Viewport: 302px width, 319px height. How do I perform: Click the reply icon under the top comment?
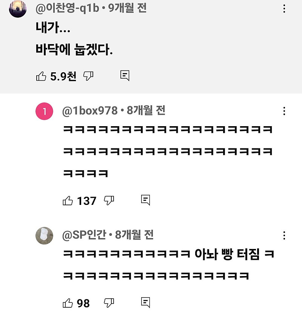point(125,76)
